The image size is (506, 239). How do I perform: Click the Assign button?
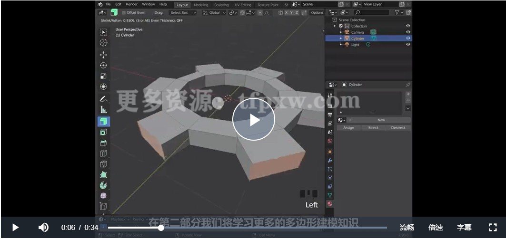(348, 127)
